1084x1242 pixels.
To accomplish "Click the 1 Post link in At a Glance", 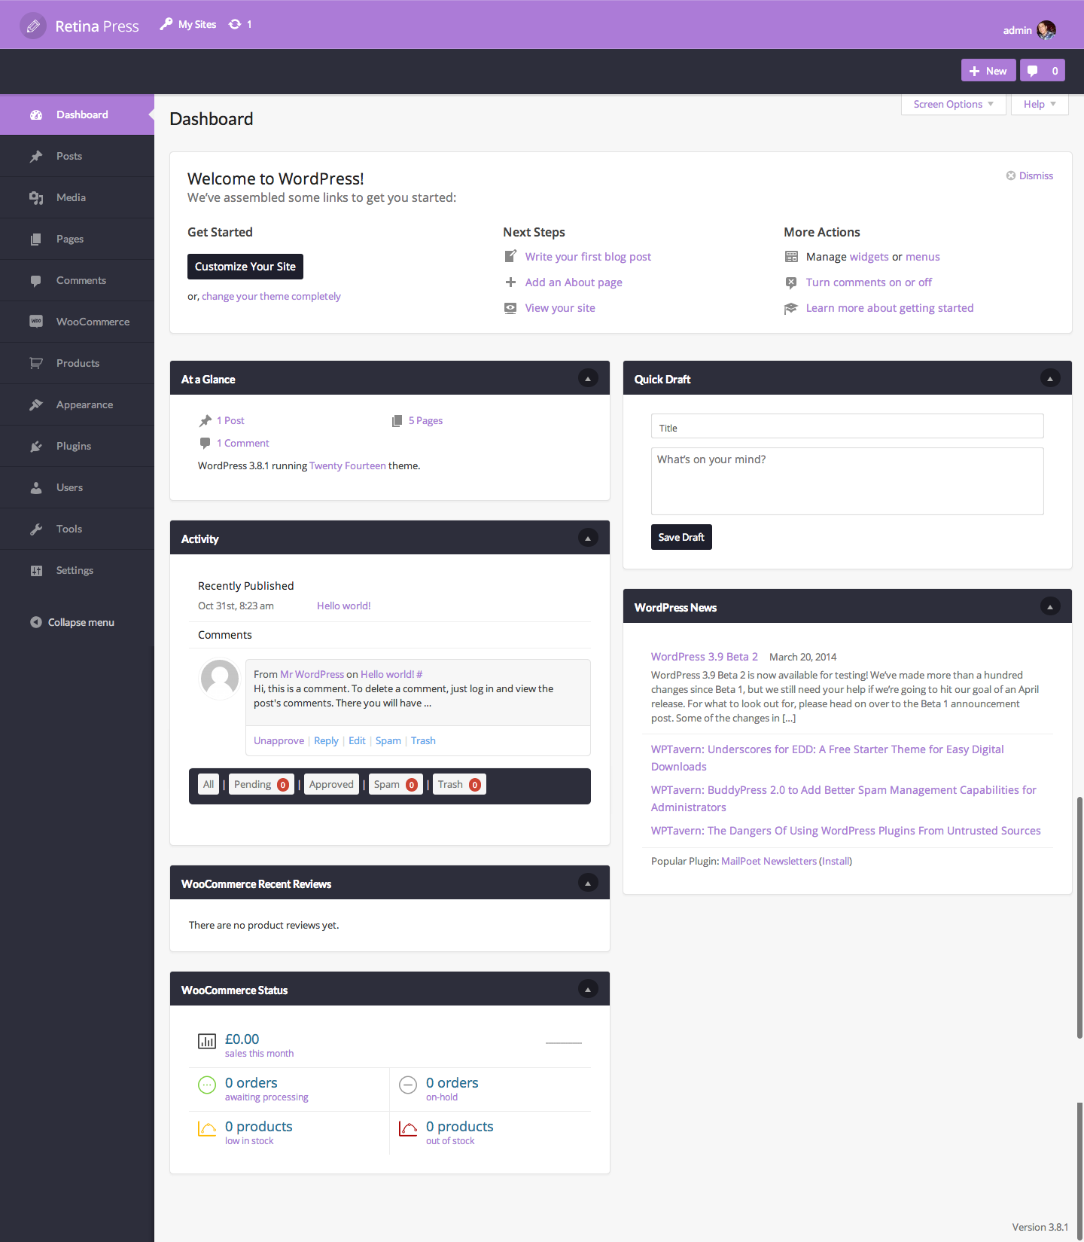I will [230, 421].
